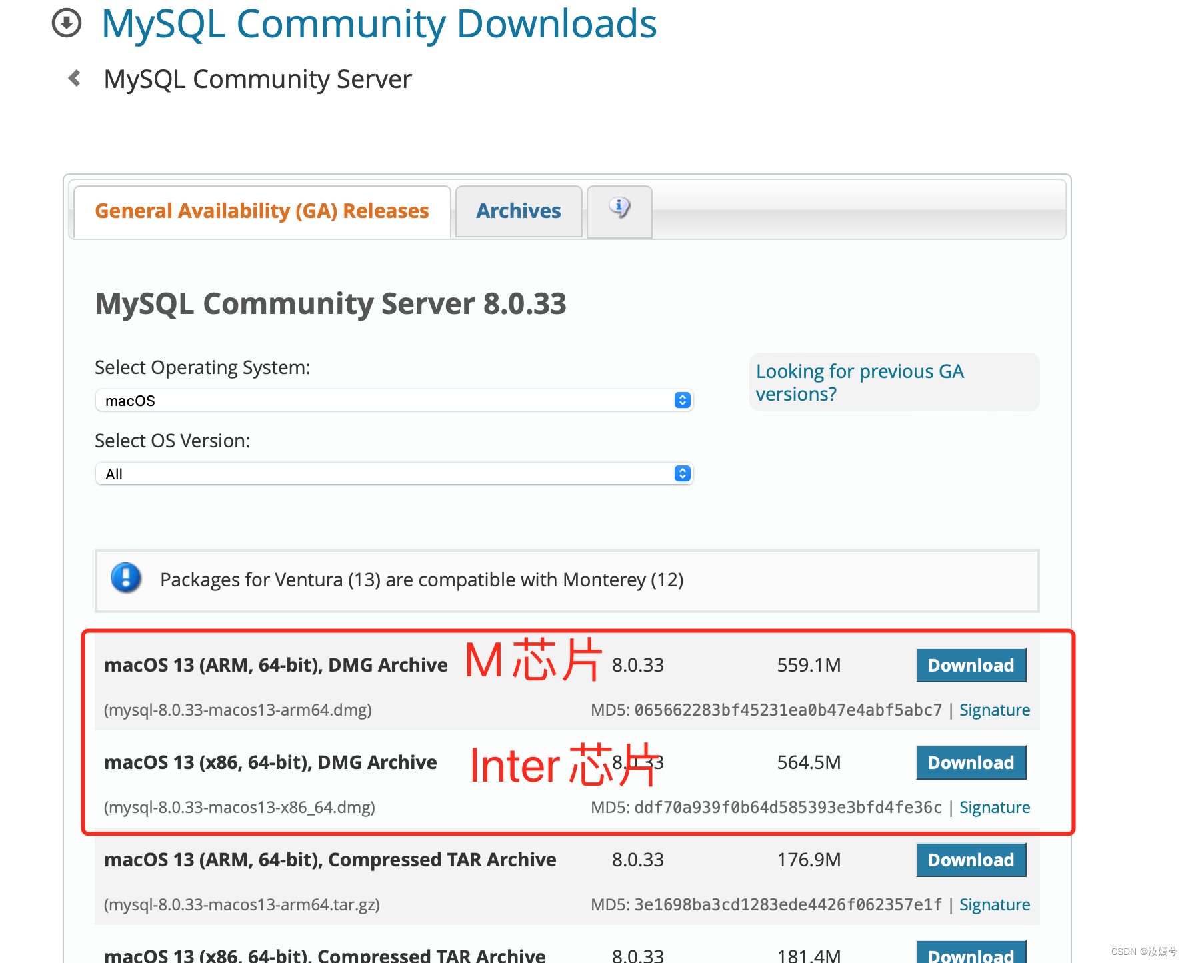This screenshot has width=1188, height=963.
Task: Click macOS 13 (ARM, 64-bit), Compressed TAR Archive title
Action: (x=330, y=860)
